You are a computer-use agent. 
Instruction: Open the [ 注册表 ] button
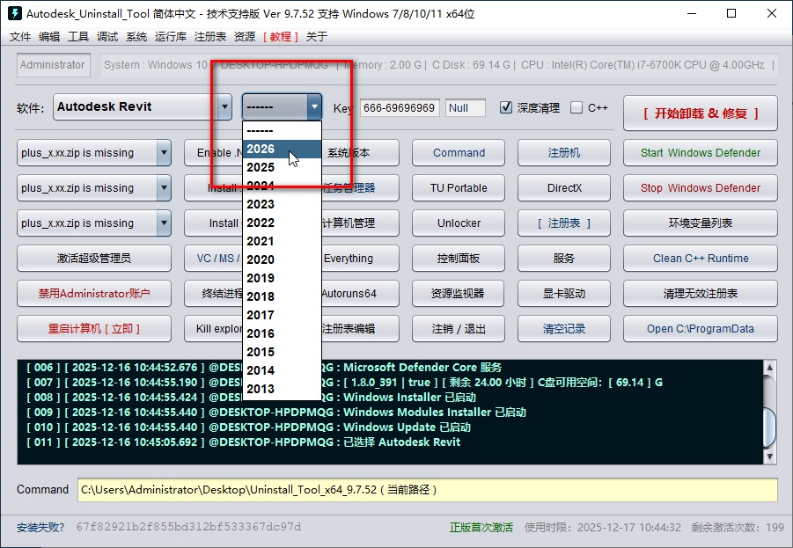[564, 223]
